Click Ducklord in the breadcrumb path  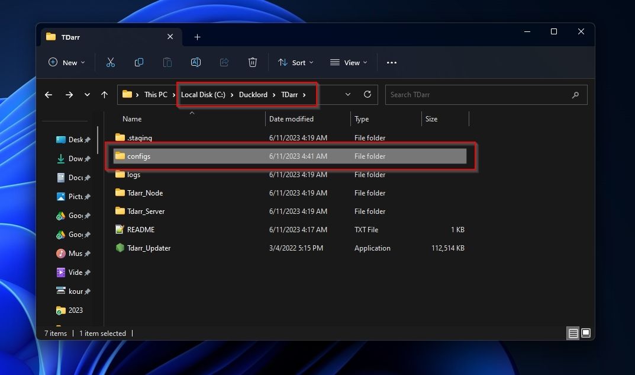pyautogui.click(x=253, y=95)
